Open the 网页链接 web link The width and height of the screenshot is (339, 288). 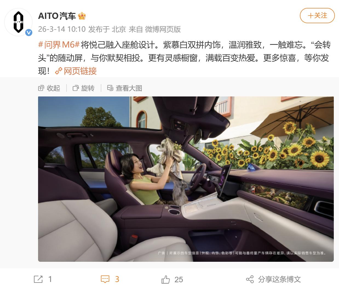click(x=80, y=71)
